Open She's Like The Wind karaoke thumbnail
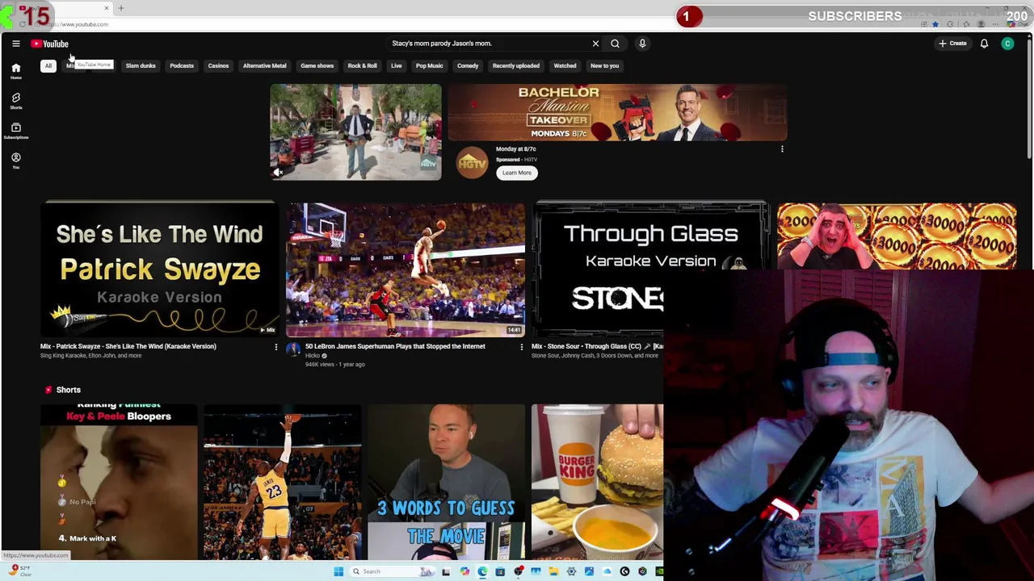The width and height of the screenshot is (1034, 581). point(159,269)
